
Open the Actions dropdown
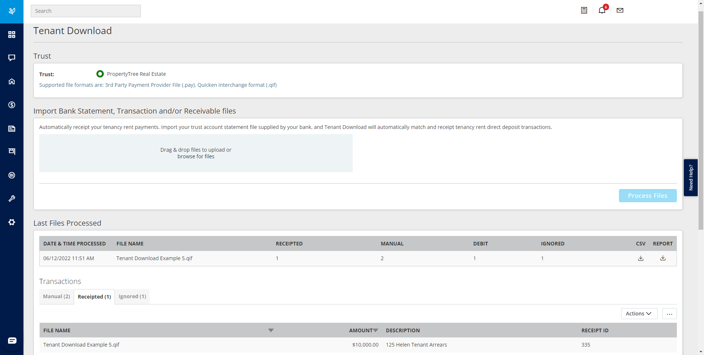click(x=639, y=314)
